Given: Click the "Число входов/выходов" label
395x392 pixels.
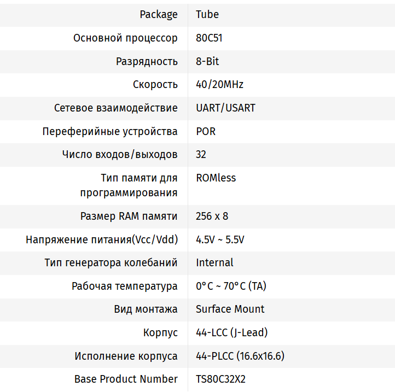Looking at the screenshot, I should (x=120, y=154).
